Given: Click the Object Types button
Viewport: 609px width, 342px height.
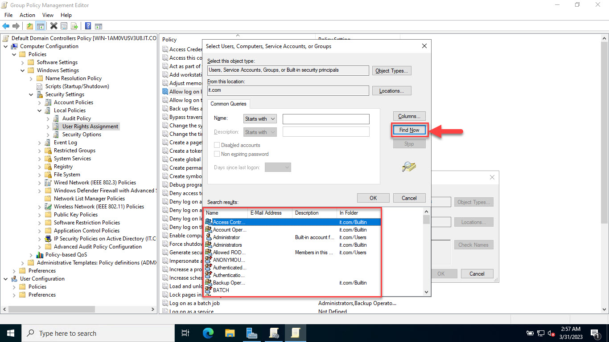Looking at the screenshot, I should [x=391, y=70].
